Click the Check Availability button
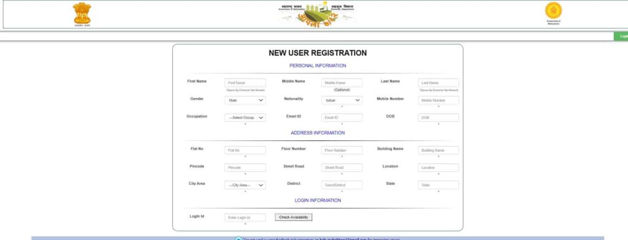 294,217
